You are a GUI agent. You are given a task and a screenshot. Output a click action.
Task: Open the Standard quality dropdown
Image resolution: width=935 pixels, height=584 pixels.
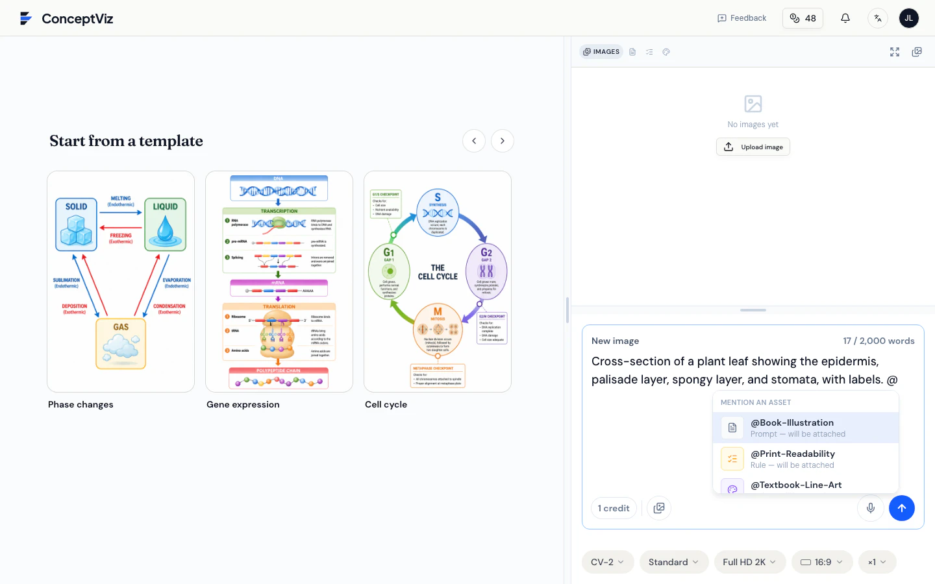click(x=673, y=562)
